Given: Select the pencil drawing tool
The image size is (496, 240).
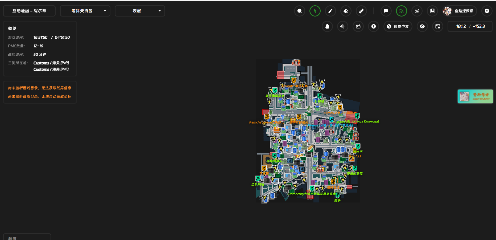Looking at the screenshot, I should (330, 11).
